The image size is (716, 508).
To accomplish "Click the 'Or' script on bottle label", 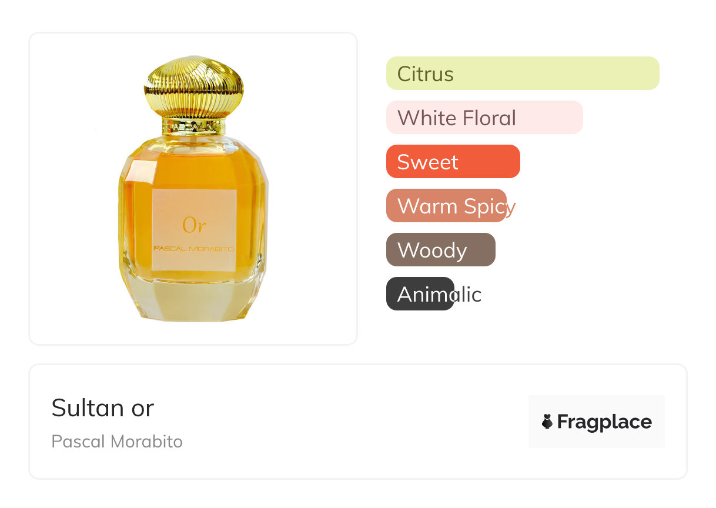I will point(194,225).
